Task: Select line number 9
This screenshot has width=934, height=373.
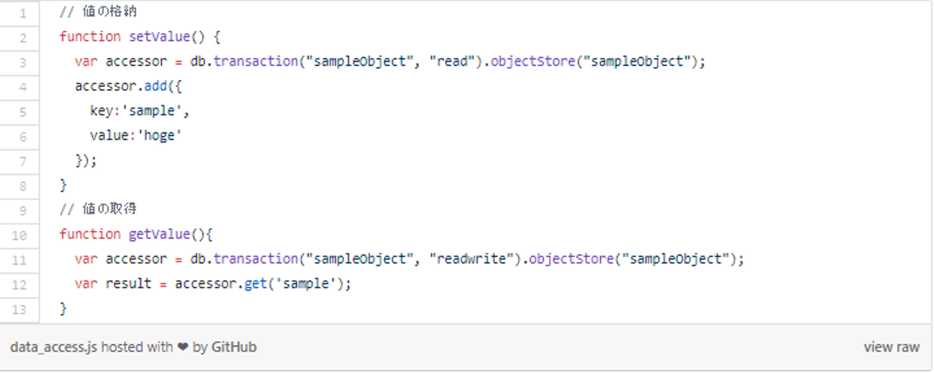Action: [23, 210]
